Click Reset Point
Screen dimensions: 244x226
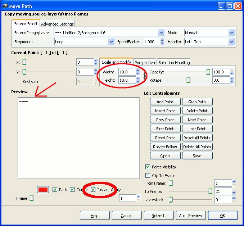(165, 138)
